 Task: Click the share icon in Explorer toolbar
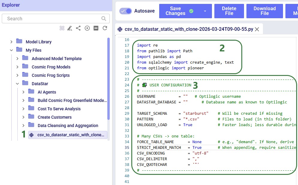click(x=78, y=28)
